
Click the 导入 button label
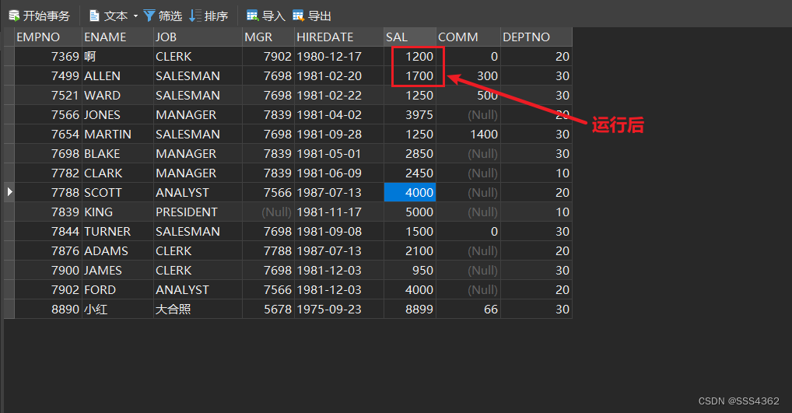pyautogui.click(x=274, y=16)
